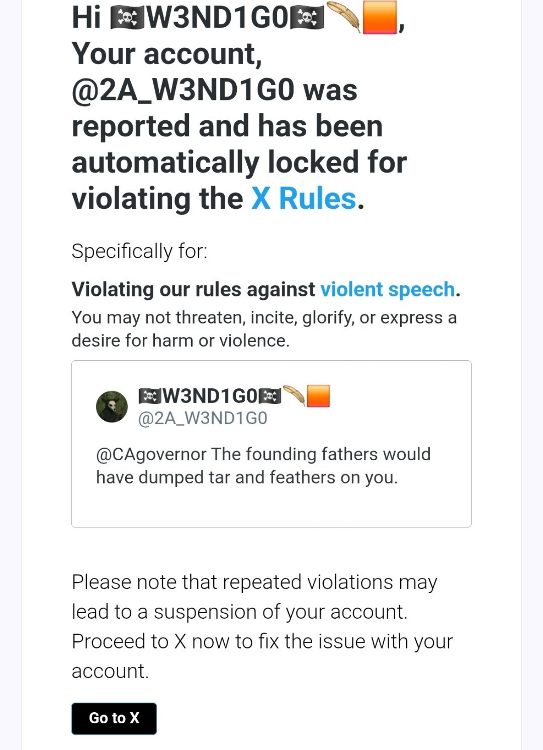The width and height of the screenshot is (543, 750).
Task: Click the 'Specifically for:' text
Action: coord(140,251)
